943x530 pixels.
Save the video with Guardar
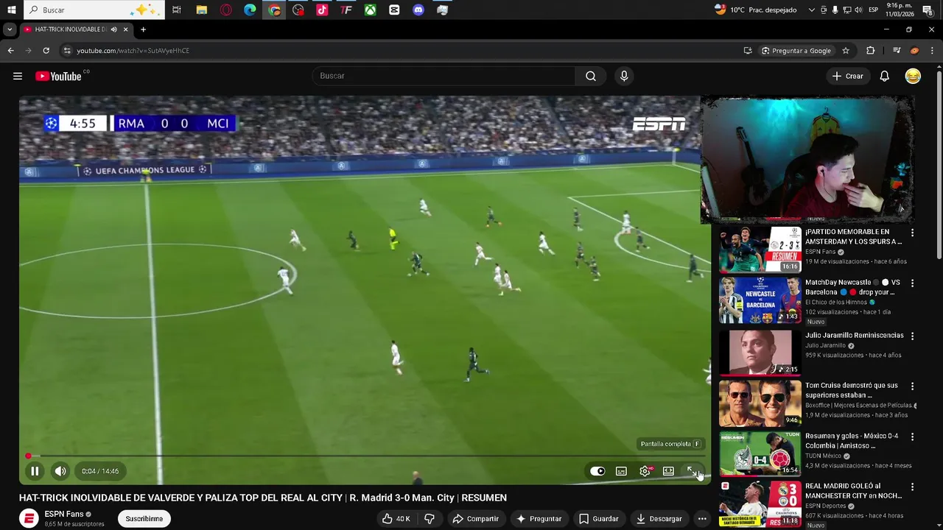click(599, 519)
